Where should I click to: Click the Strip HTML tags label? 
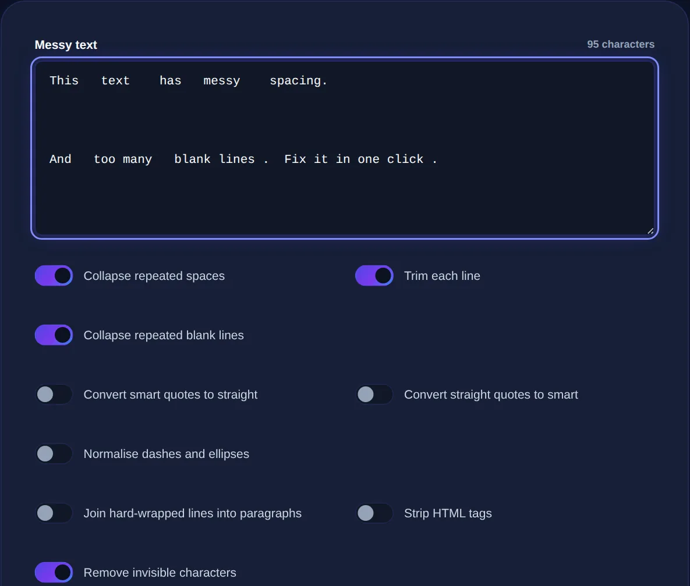point(448,513)
